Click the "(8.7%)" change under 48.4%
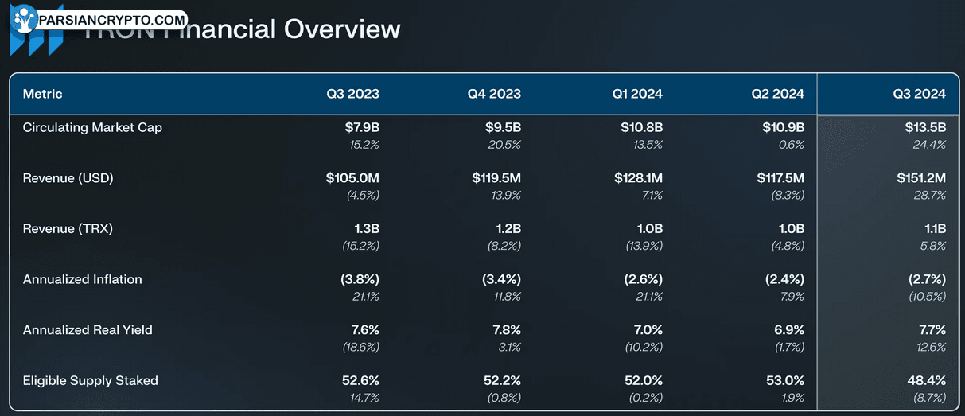965x416 pixels. pyautogui.click(x=928, y=399)
